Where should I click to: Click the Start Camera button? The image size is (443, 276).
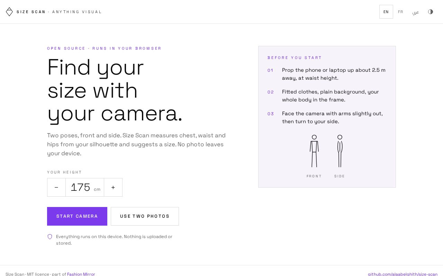click(x=77, y=216)
